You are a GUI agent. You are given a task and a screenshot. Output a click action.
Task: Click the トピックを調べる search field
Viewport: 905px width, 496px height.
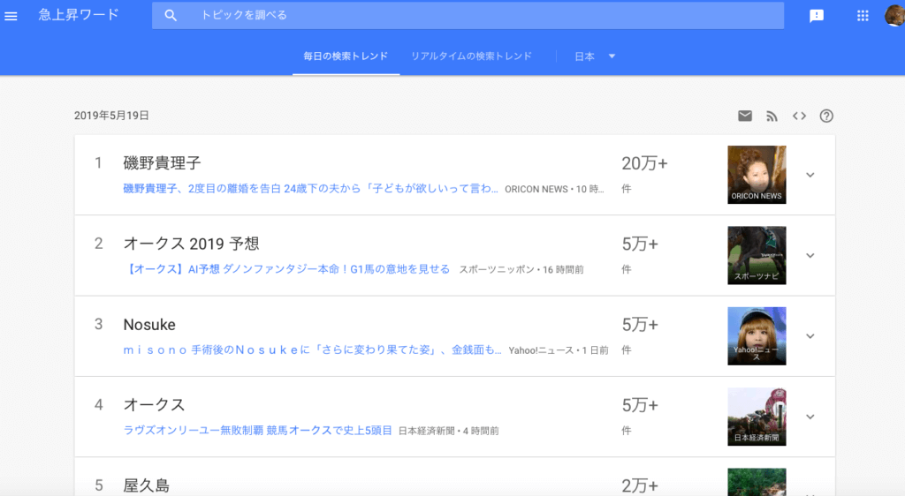[x=477, y=16]
